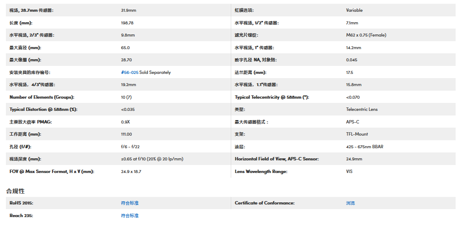Select the 24.9 x 18.7 FOV value

coord(131,171)
